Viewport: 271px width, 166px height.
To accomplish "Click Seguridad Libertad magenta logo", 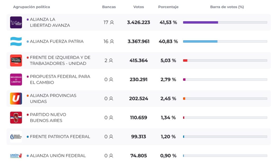I will [16, 80].
